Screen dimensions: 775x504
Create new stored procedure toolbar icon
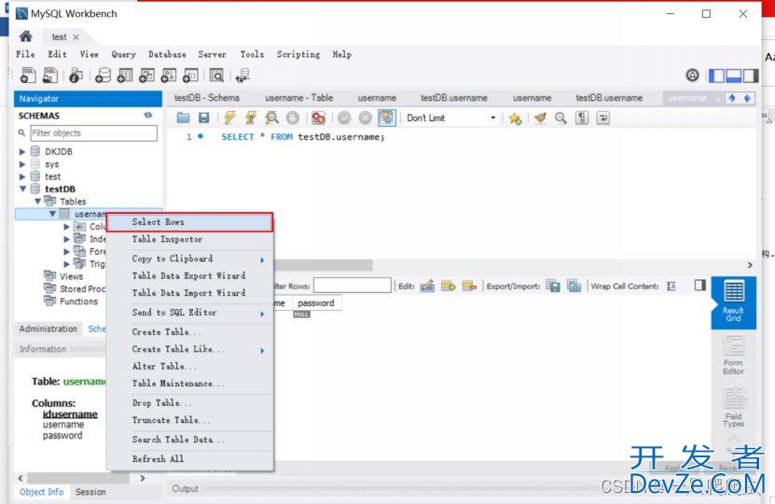coord(169,76)
